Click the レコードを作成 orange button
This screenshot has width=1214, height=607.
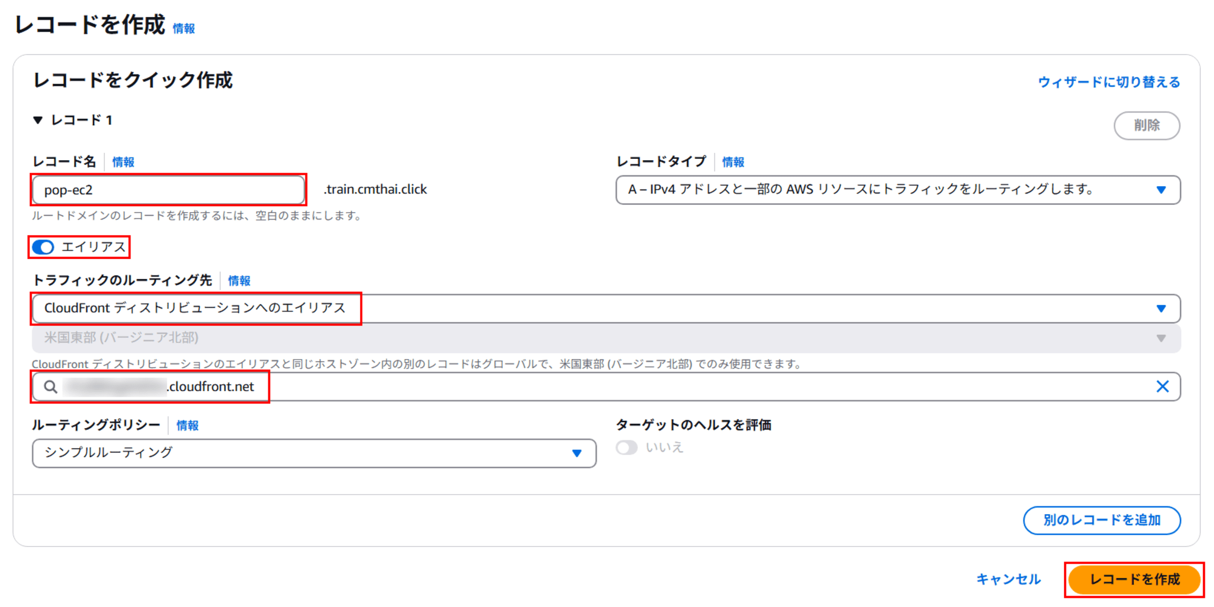[x=1134, y=580]
